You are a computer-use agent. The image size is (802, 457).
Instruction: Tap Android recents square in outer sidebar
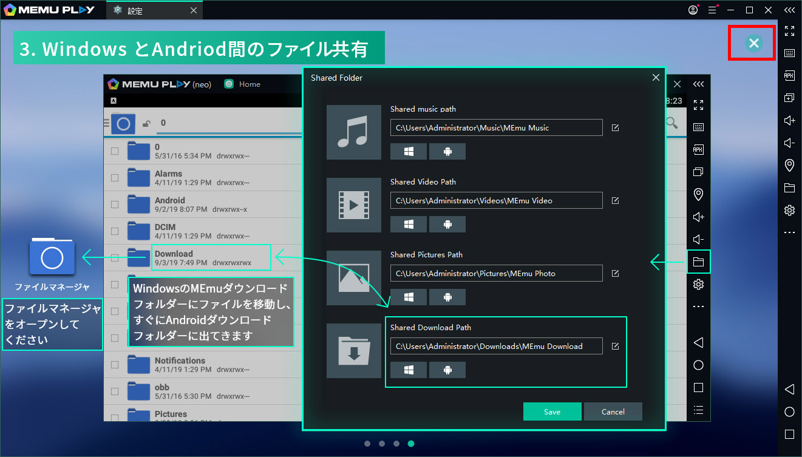coord(789,434)
